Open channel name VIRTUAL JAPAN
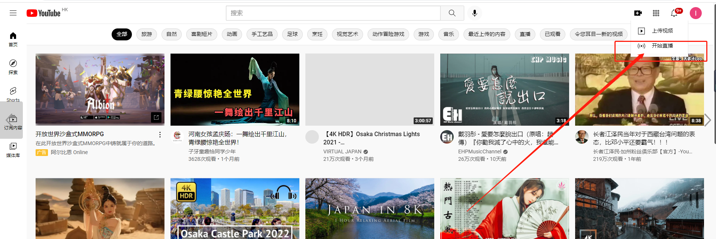Screen dimensions: 716x239 [x=342, y=151]
